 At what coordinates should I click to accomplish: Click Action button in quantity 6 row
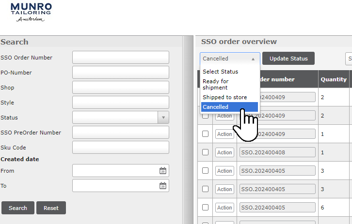coord(224,208)
